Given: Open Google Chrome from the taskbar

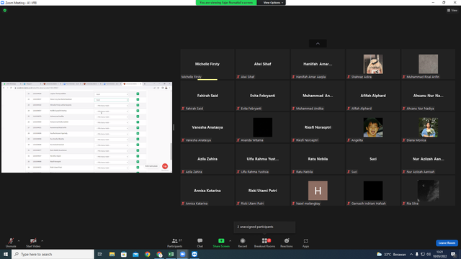Looking at the screenshot, I should [147, 254].
